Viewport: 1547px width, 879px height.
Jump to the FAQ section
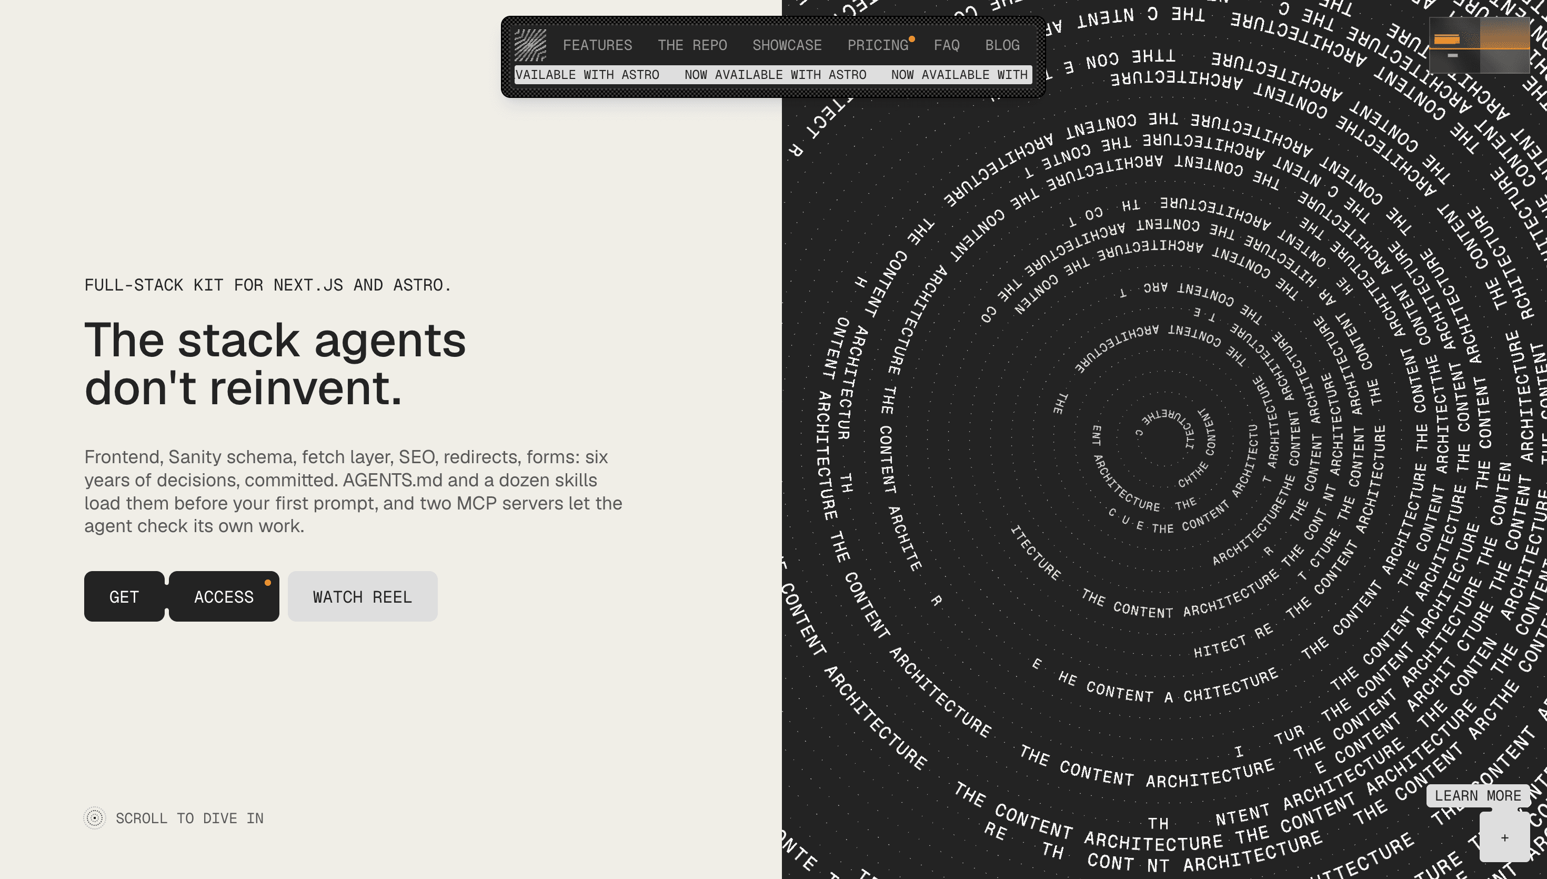(x=947, y=45)
